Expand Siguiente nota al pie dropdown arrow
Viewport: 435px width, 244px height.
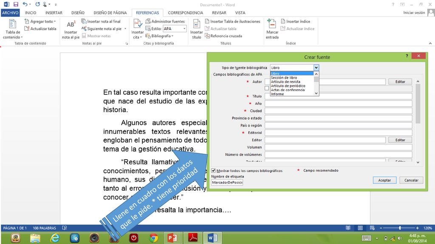[x=125, y=28]
